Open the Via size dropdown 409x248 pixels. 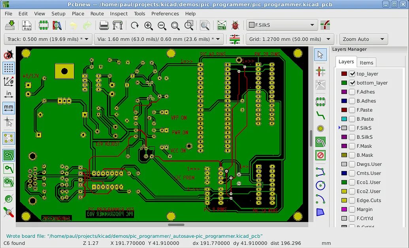pos(158,39)
